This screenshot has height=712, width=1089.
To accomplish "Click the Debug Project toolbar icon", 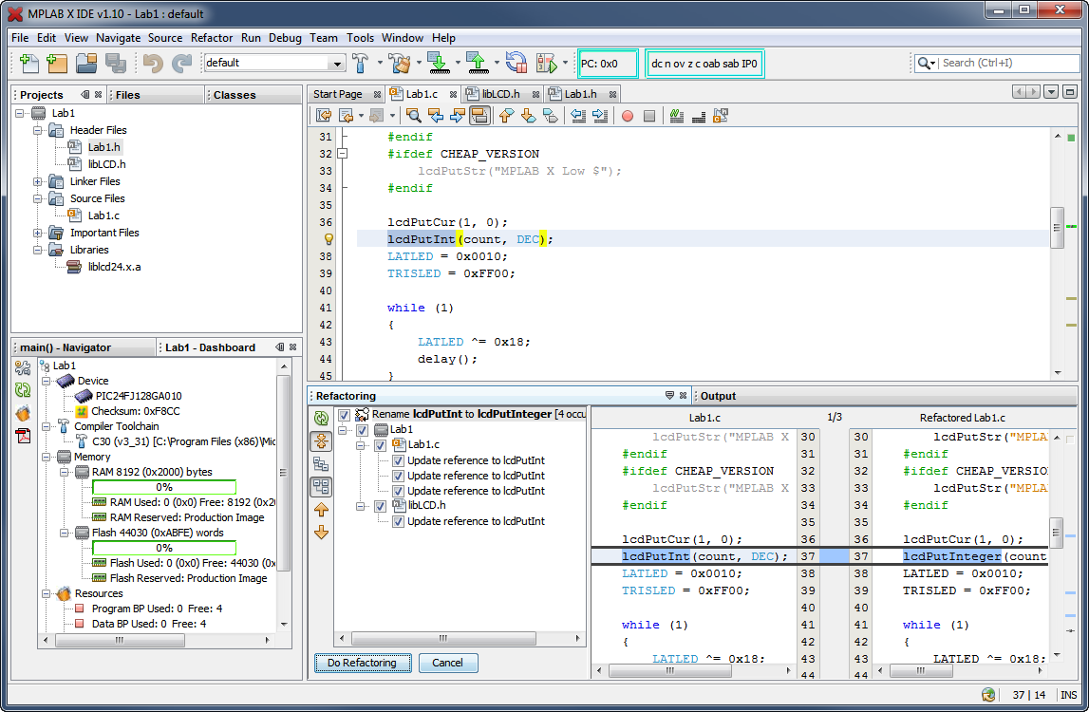I will 546,64.
